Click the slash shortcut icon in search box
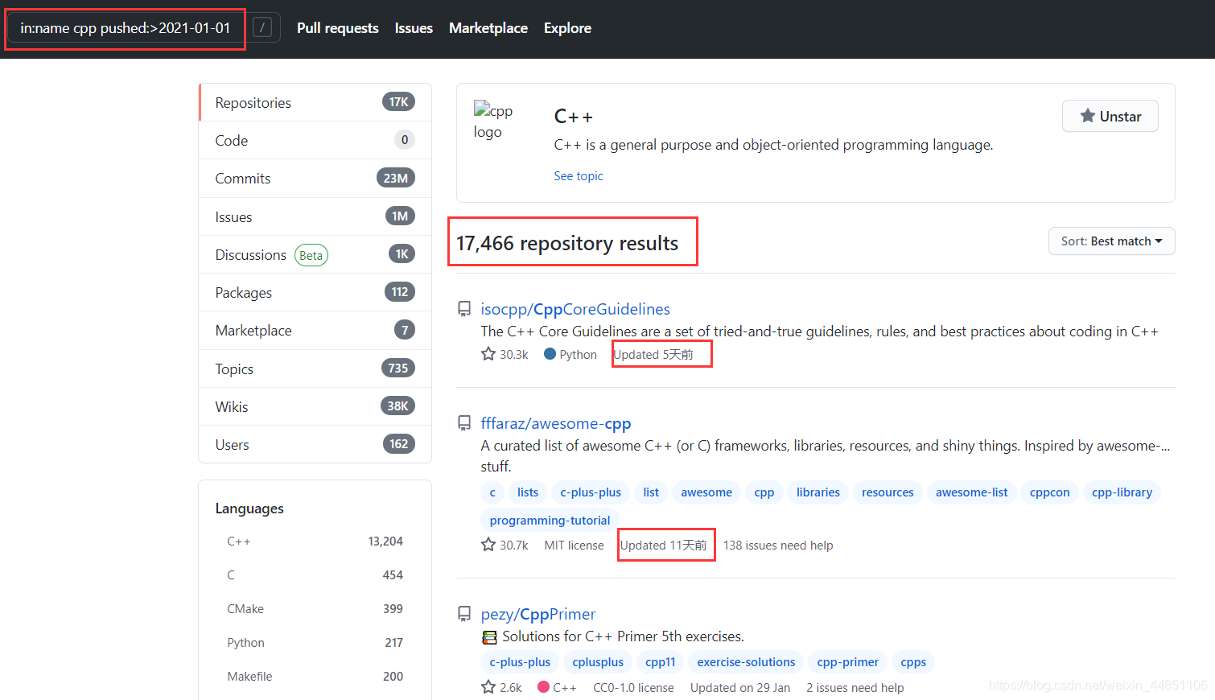The width and height of the screenshot is (1215, 700). tap(262, 27)
